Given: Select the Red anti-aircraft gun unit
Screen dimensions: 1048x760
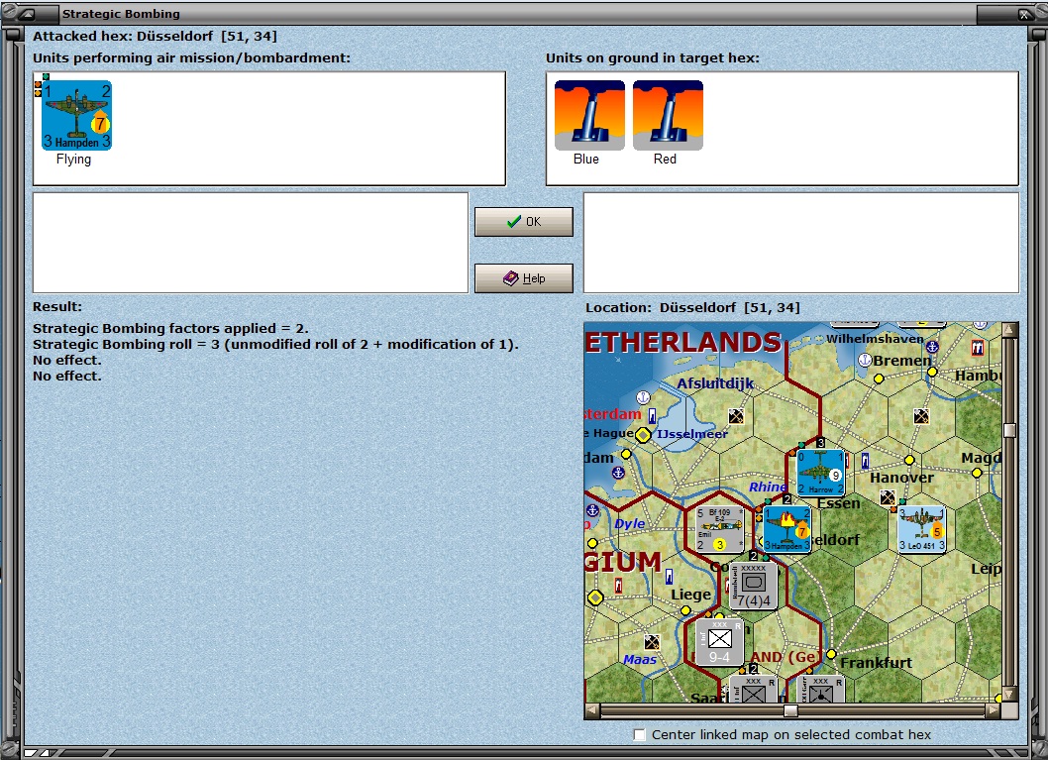Looking at the screenshot, I should coord(668,115).
